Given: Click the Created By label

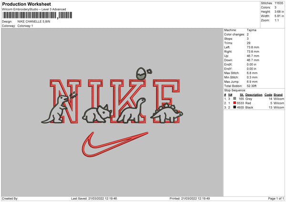Looking at the screenshot, I should pyautogui.click(x=10, y=199).
